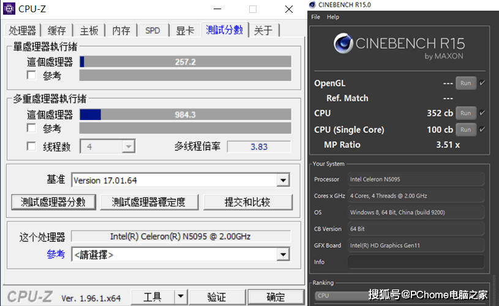Click the Intel(R) Celeron(R) N5095 processor field
Screen dimensions: 499x306
coord(181,236)
